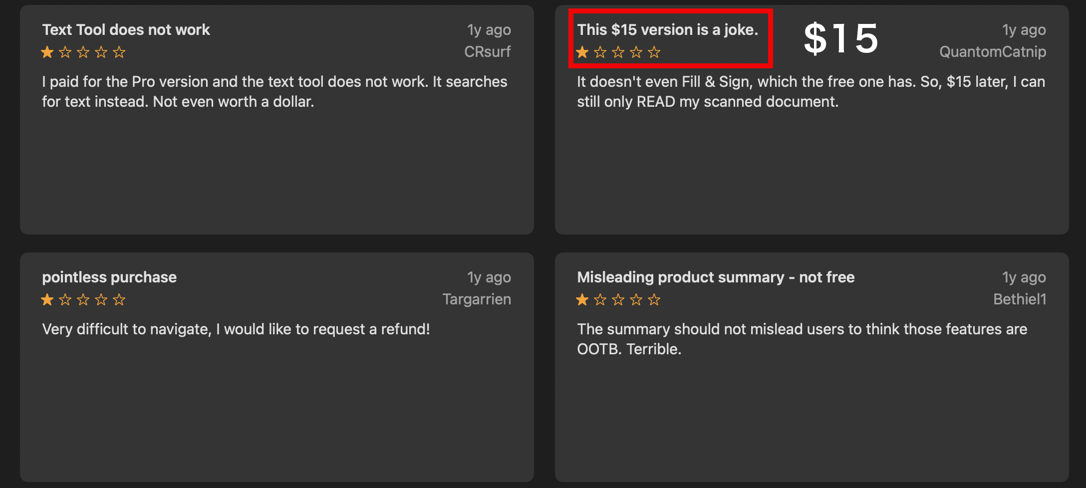The width and height of the screenshot is (1086, 488).
Task: Click the filled star in CRsurf's review
Action: pos(47,52)
